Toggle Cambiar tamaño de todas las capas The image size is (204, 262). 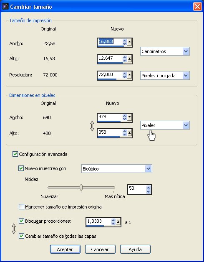click(21, 236)
